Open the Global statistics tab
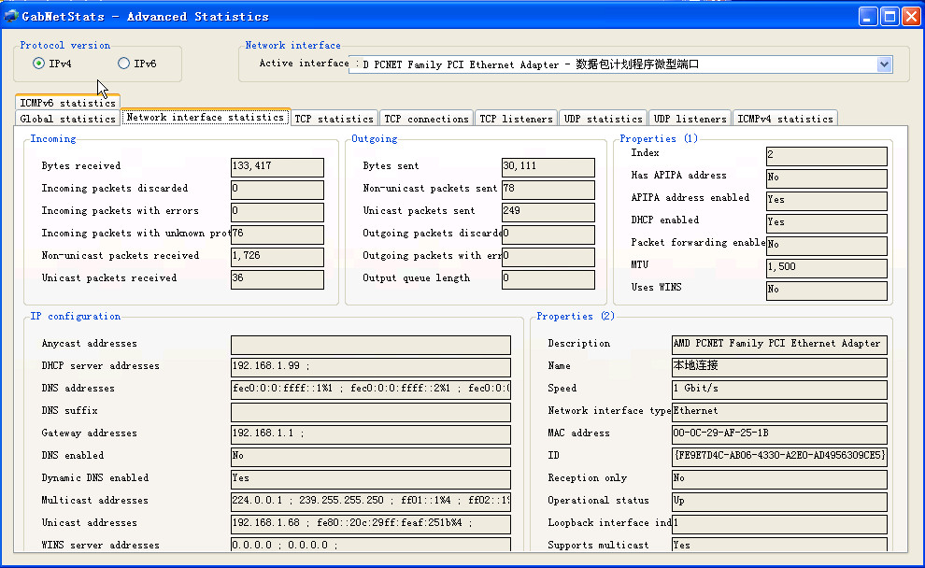The width and height of the screenshot is (925, 568). (x=67, y=119)
